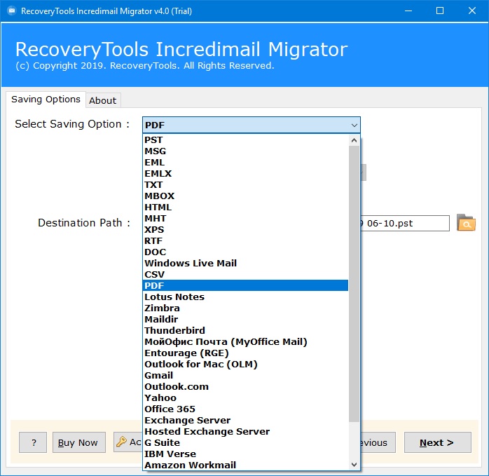Select G Suite from the list

click(x=245, y=443)
